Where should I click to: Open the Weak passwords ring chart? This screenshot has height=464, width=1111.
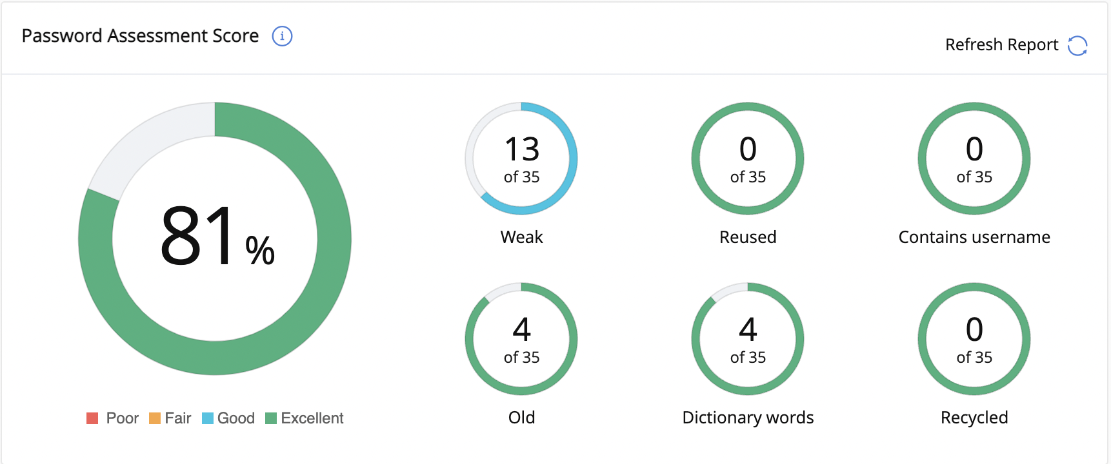pyautogui.click(x=521, y=159)
